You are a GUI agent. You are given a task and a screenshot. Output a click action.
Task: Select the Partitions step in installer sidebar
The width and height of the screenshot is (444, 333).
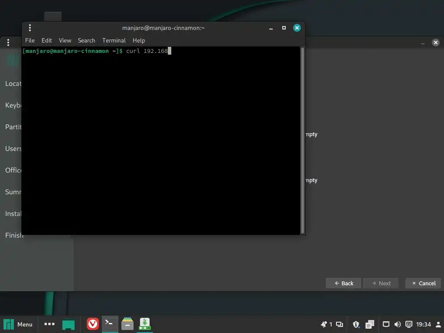point(13,127)
